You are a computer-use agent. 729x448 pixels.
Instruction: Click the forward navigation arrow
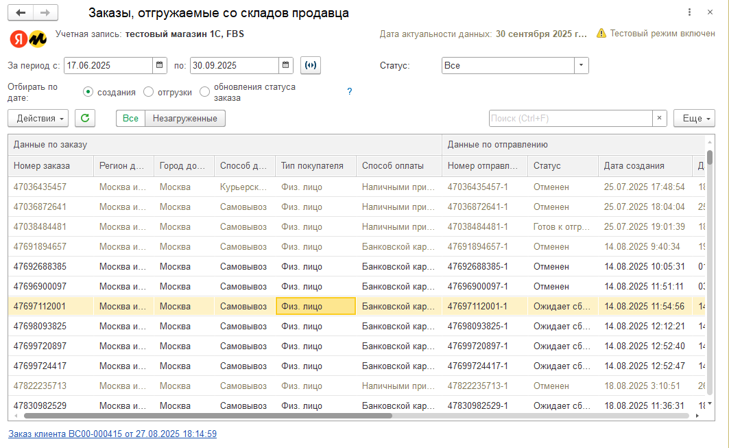coord(45,13)
